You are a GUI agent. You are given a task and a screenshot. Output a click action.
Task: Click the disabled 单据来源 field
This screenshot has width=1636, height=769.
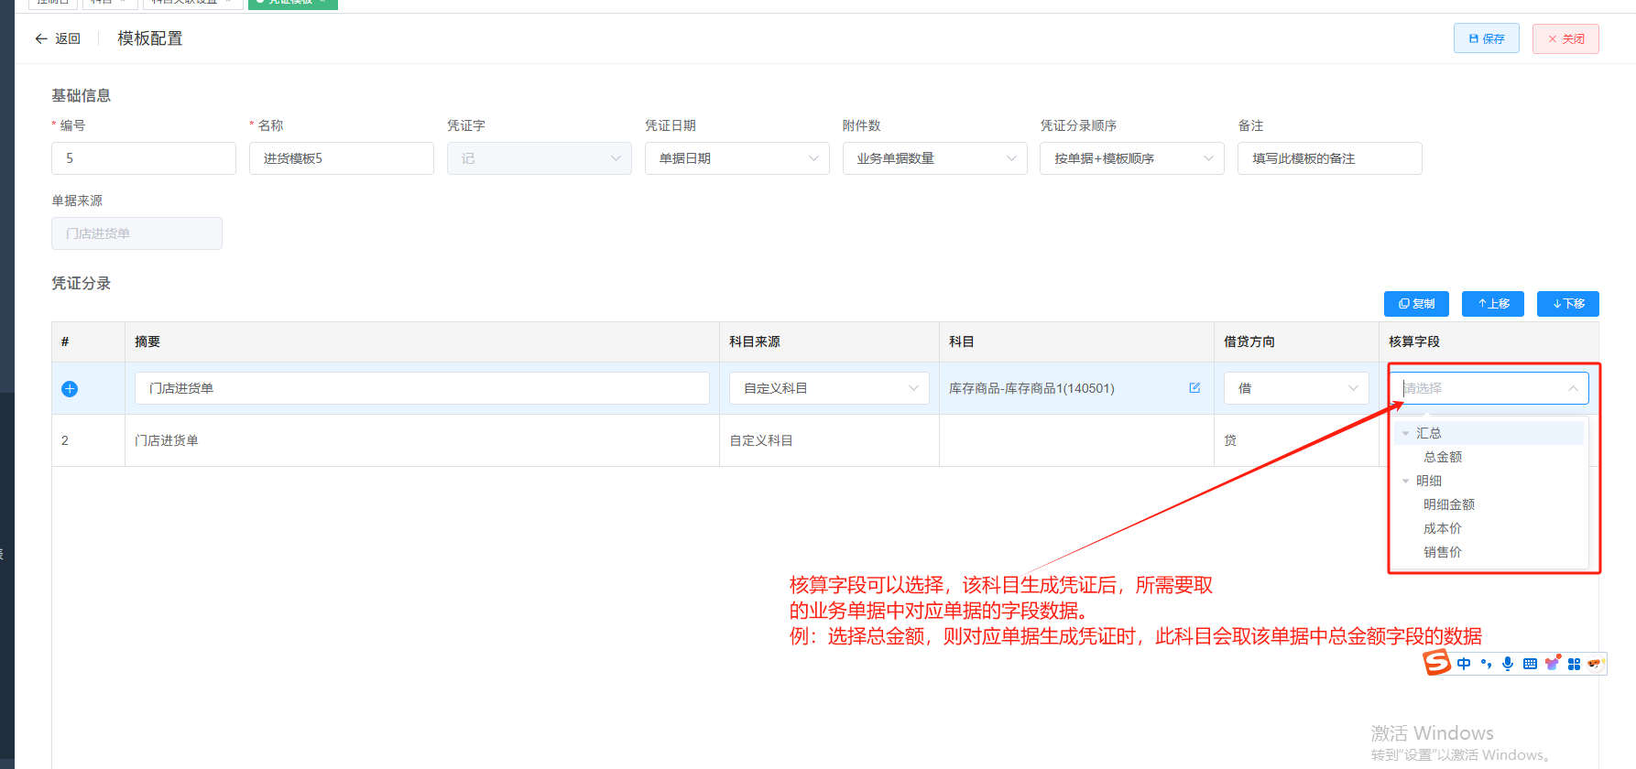(136, 233)
